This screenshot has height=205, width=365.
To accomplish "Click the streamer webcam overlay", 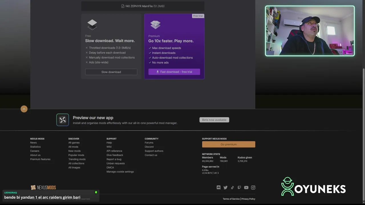I will [x=310, y=31].
